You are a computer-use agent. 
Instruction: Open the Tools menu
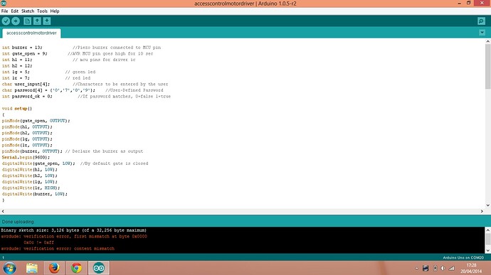42,11
